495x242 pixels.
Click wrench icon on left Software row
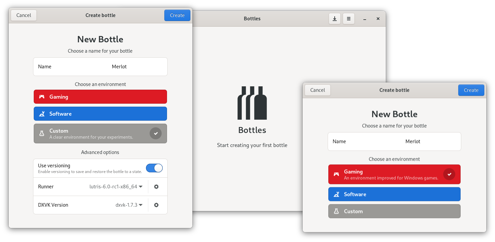(42, 114)
